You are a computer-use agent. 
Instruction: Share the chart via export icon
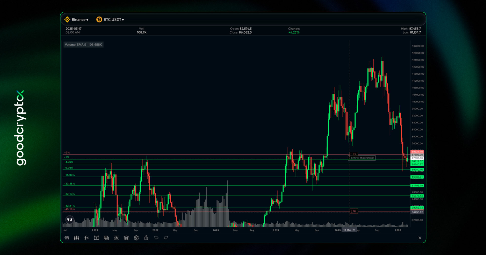146,238
